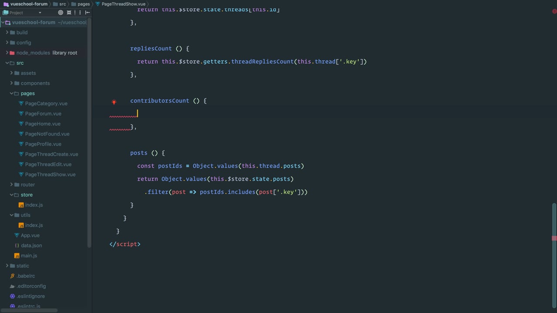Collapse the pages folder
The image size is (557, 313).
11,93
